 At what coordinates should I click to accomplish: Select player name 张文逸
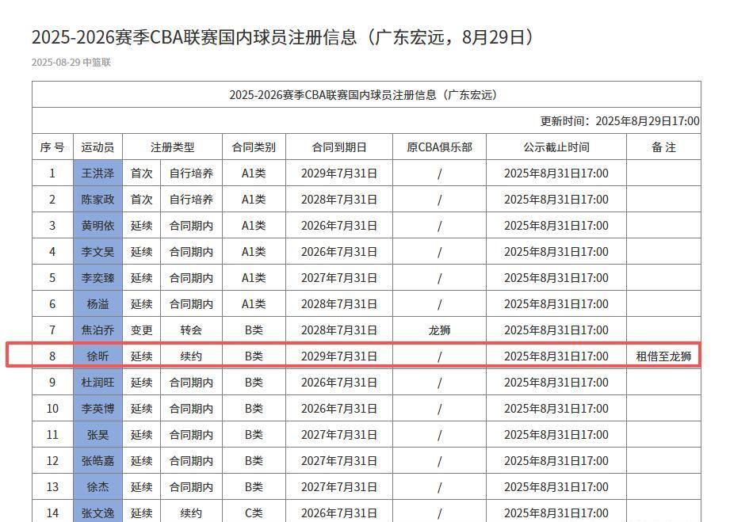97,512
